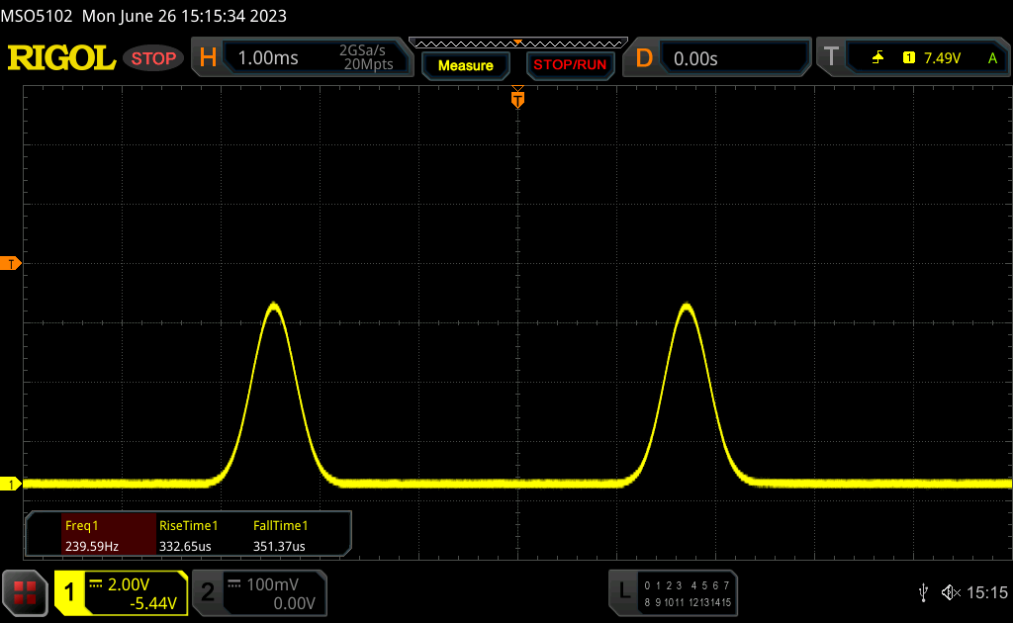1013x623 pixels.
Task: Open the horizontal timebase H icon
Action: click(208, 58)
